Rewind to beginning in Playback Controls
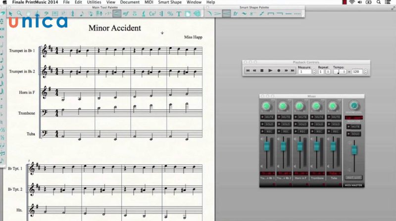Viewport: 396px width, 221px height. click(x=247, y=71)
